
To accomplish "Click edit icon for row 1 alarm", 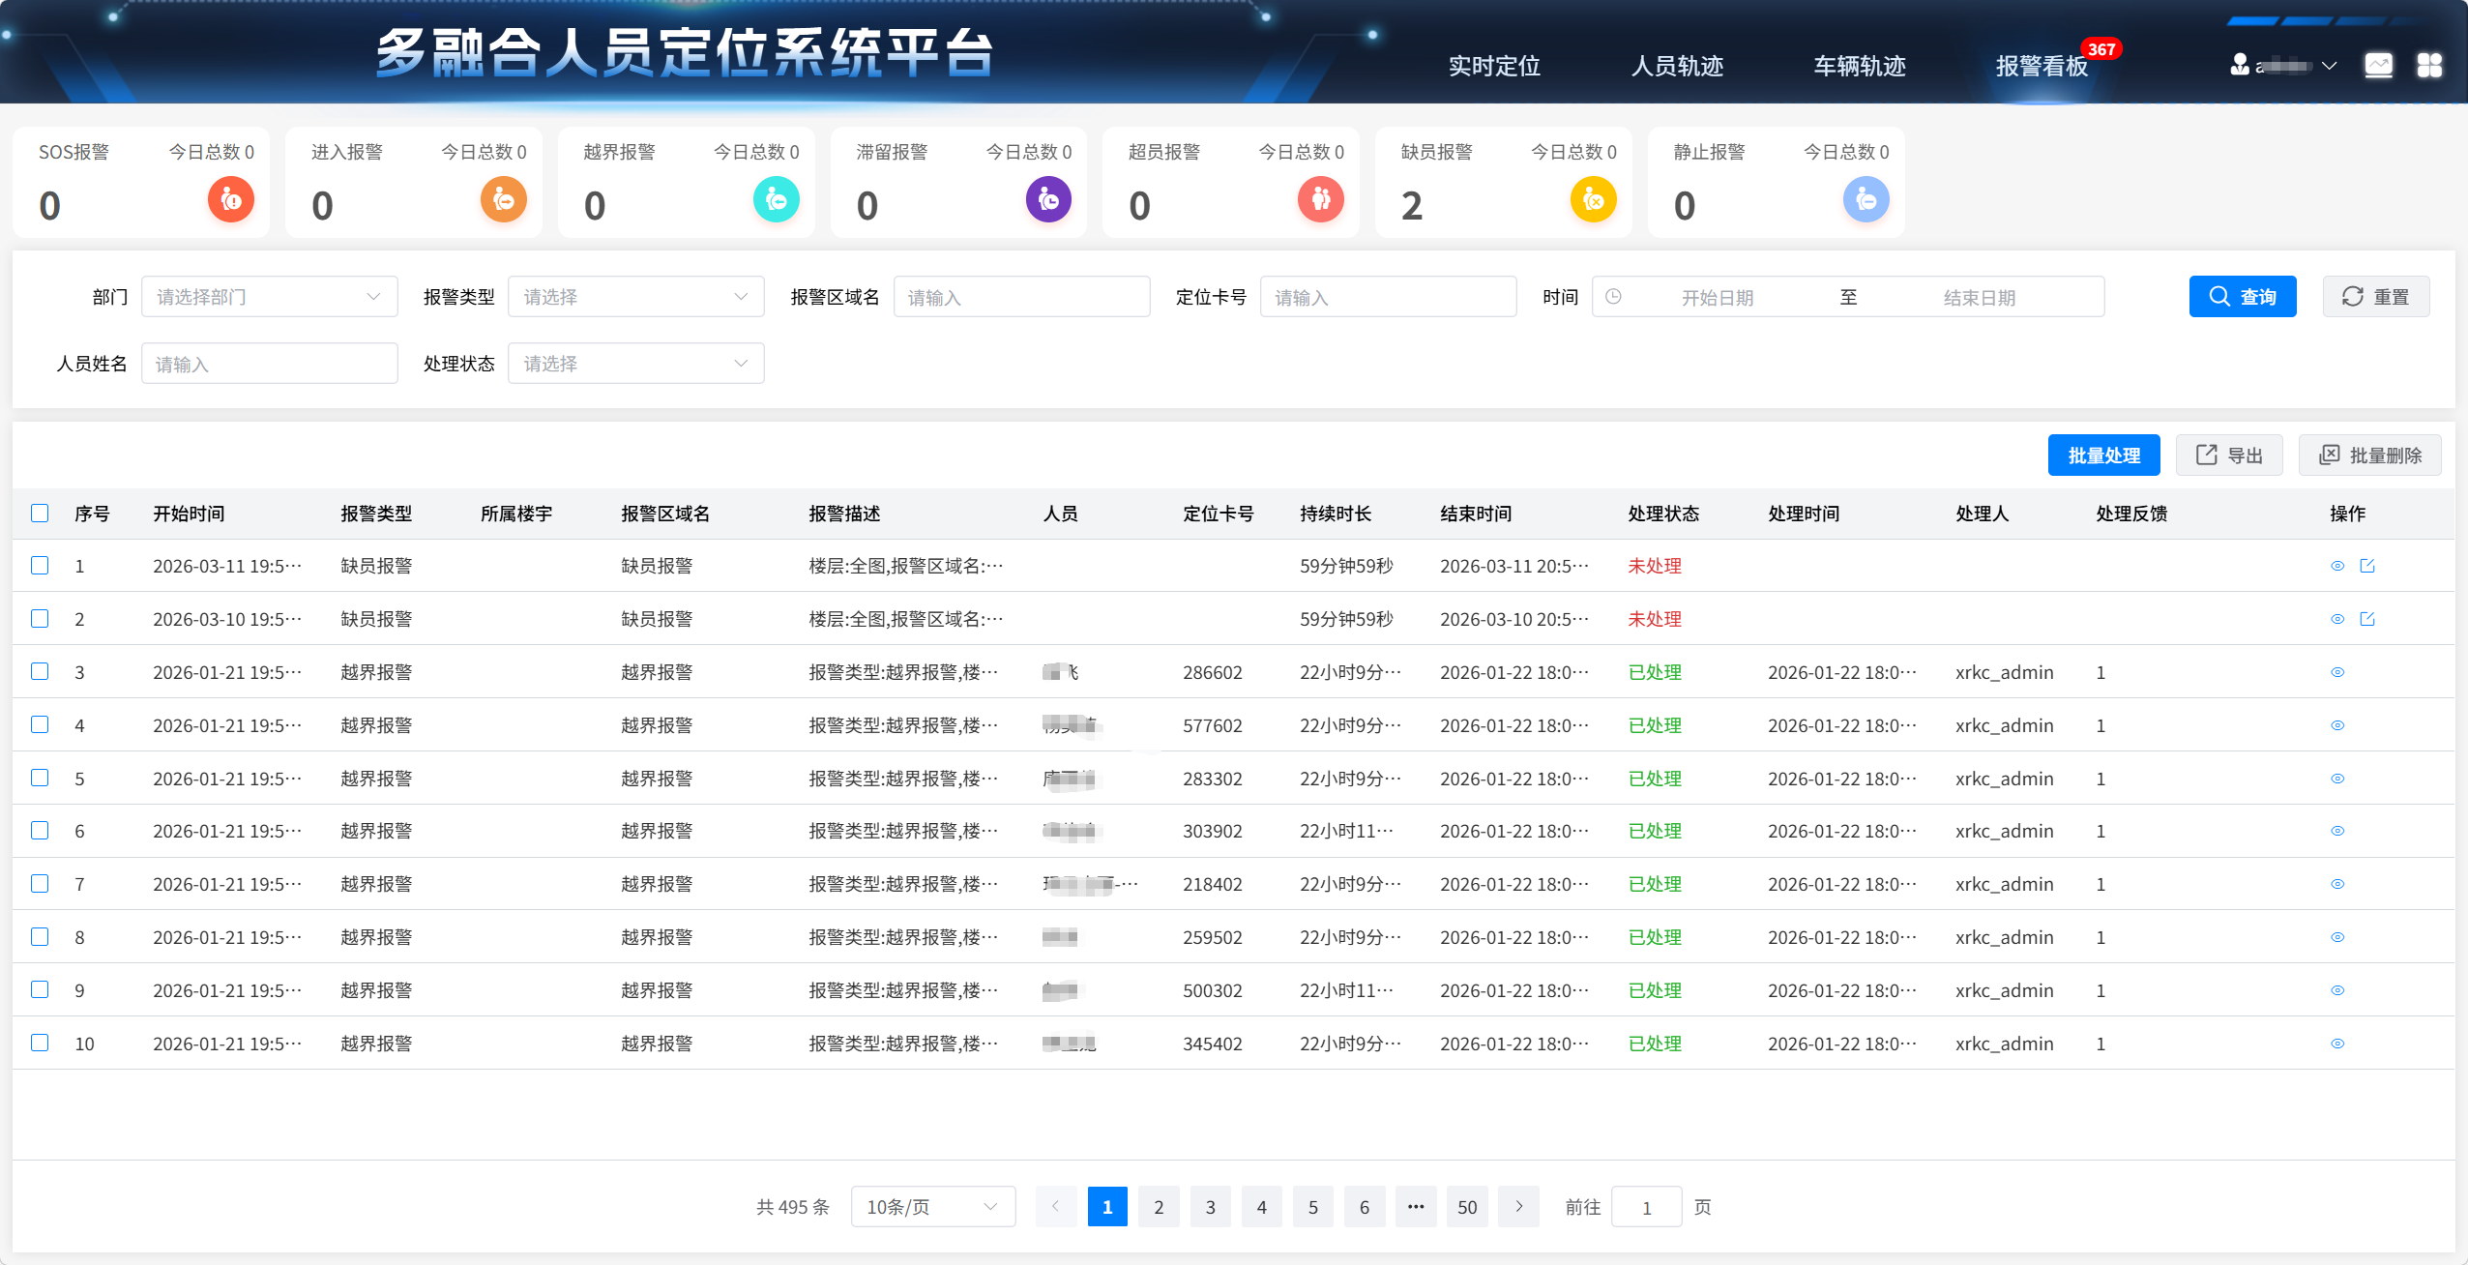I will 2367,566.
